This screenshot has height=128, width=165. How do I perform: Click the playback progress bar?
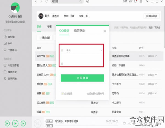click(x=87, y=126)
